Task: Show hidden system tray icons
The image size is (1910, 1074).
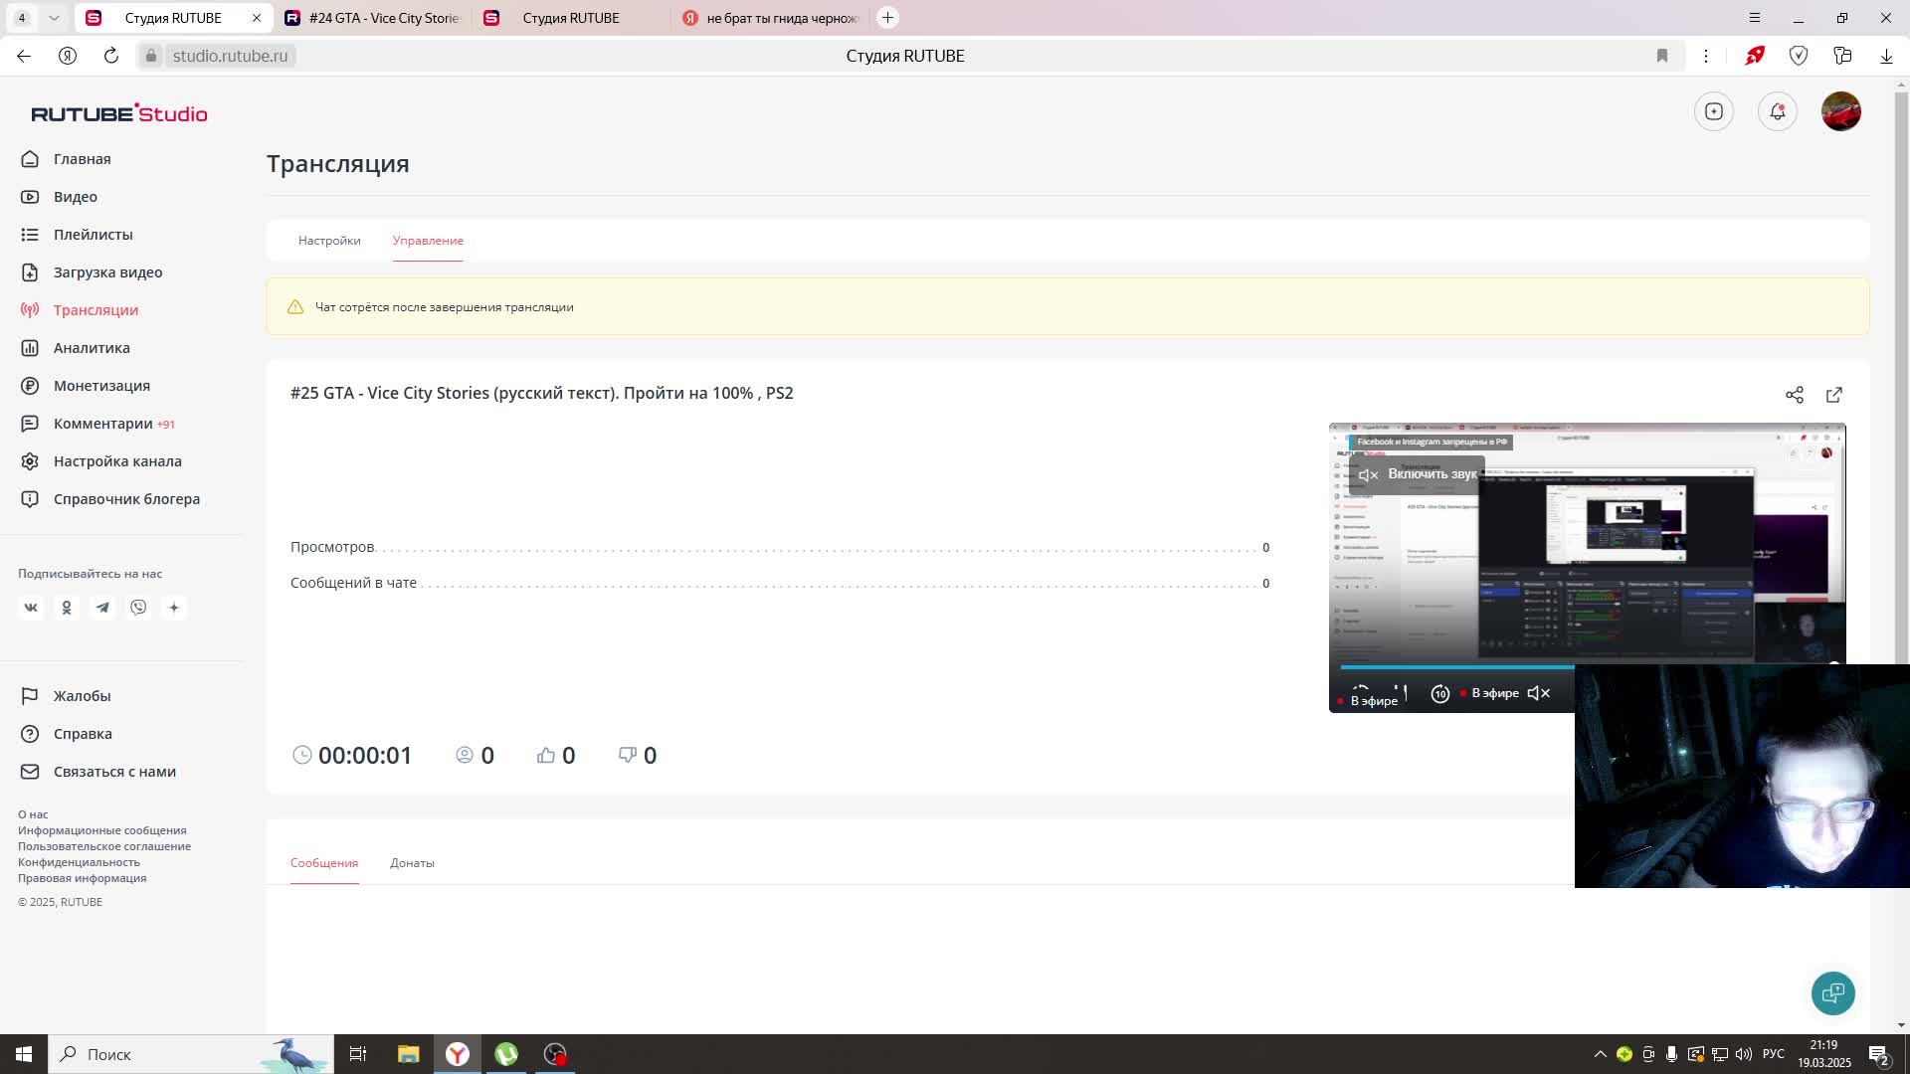Action: (1600, 1054)
